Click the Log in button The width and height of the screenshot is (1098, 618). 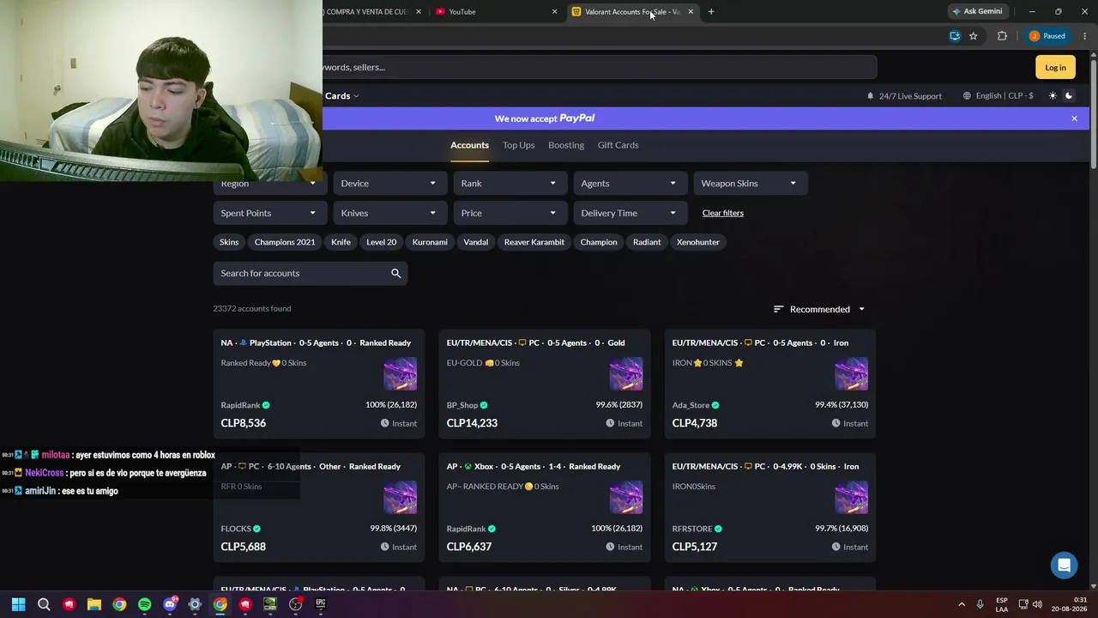point(1055,68)
